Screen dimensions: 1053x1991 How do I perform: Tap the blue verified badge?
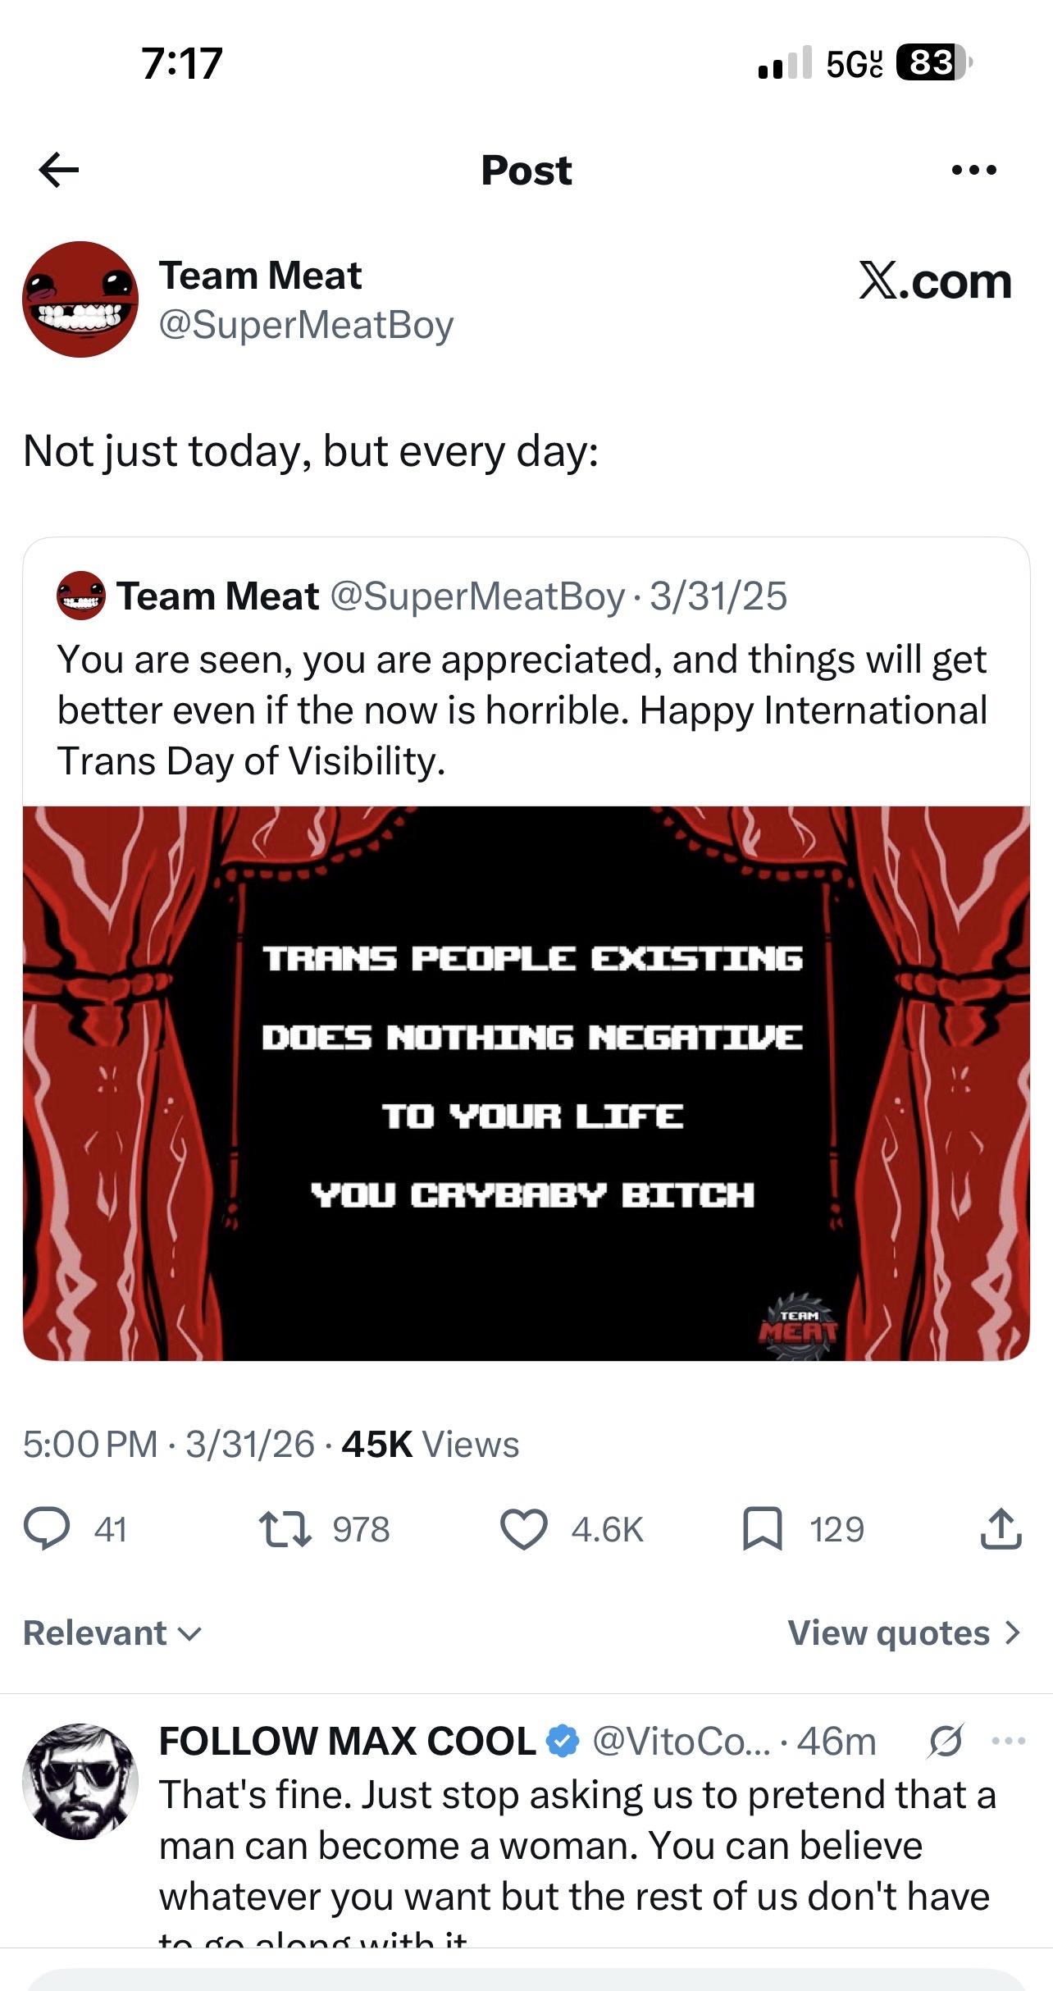pyautogui.click(x=563, y=1741)
